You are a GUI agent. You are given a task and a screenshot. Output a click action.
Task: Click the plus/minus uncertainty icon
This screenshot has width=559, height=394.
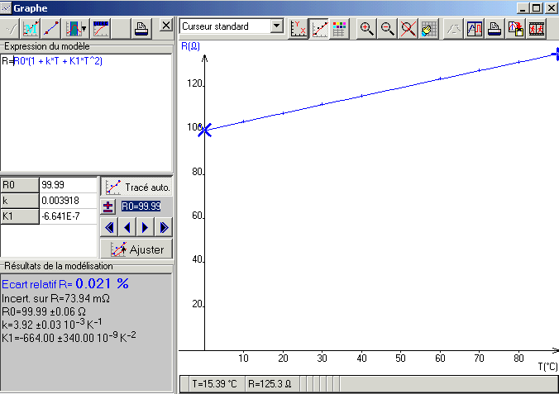point(108,206)
